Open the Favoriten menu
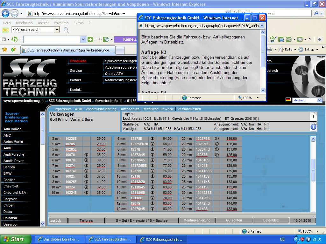Image resolution: width=326 pixels, height=244 pixels. tap(61, 23)
